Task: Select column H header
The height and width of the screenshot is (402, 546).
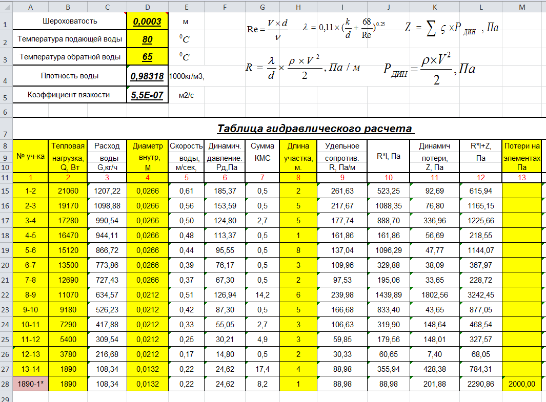Action: coord(298,7)
